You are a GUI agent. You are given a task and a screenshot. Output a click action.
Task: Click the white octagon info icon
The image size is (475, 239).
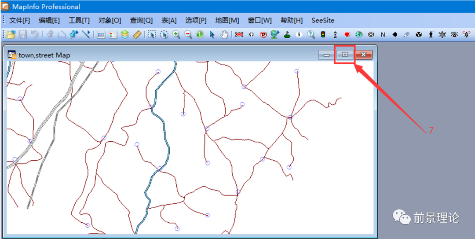pyautogui.click(x=299, y=35)
